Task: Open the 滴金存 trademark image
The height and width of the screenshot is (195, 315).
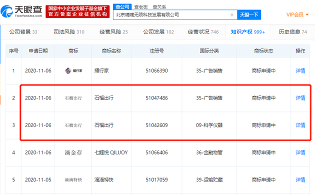Action: pos(73,152)
